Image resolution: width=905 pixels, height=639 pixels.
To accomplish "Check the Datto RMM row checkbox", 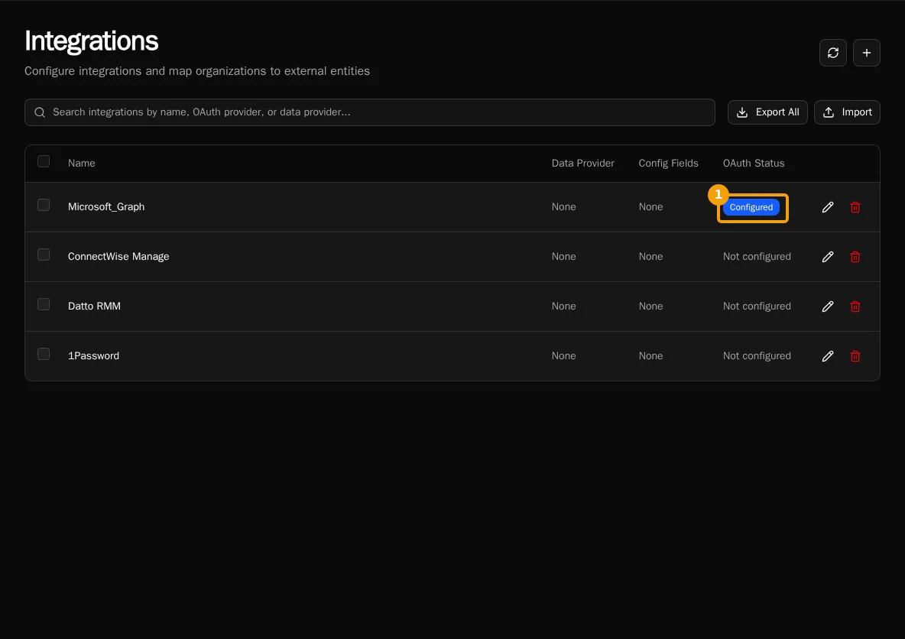I will click(44, 304).
